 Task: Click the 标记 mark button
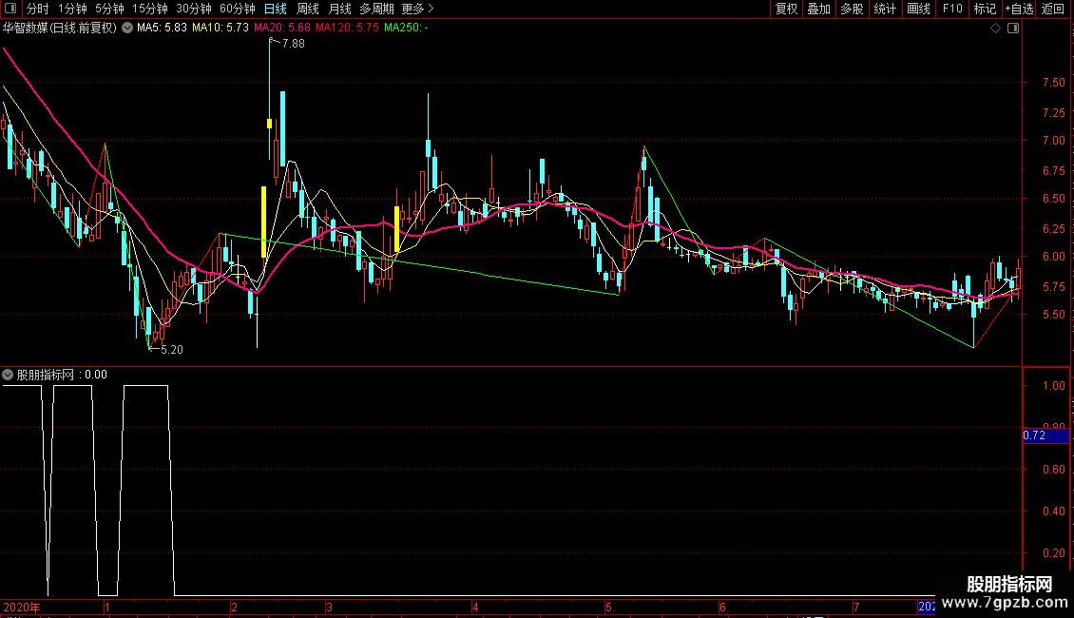click(x=985, y=9)
